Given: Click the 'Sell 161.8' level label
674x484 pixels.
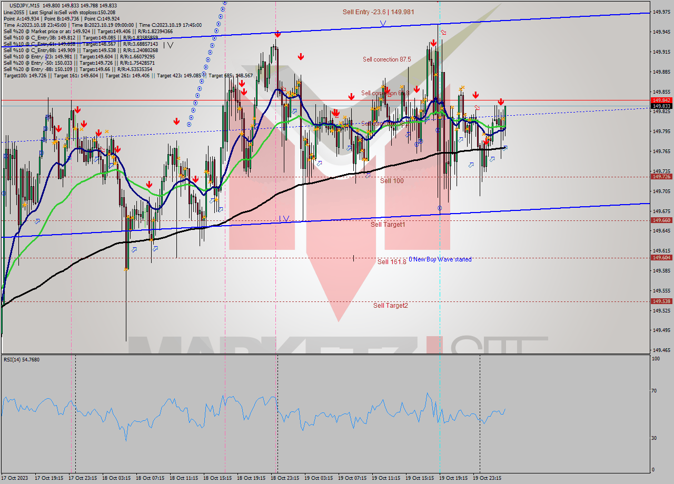Looking at the screenshot, I should 392,261.
